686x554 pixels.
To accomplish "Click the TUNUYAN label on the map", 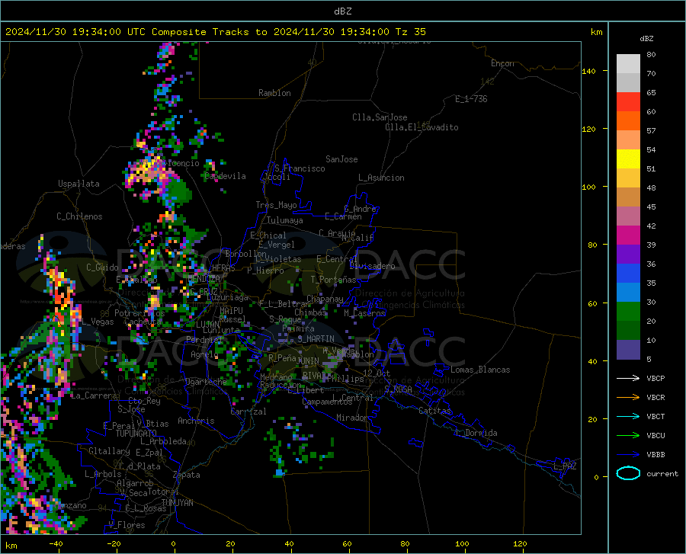I will pyautogui.click(x=177, y=503).
